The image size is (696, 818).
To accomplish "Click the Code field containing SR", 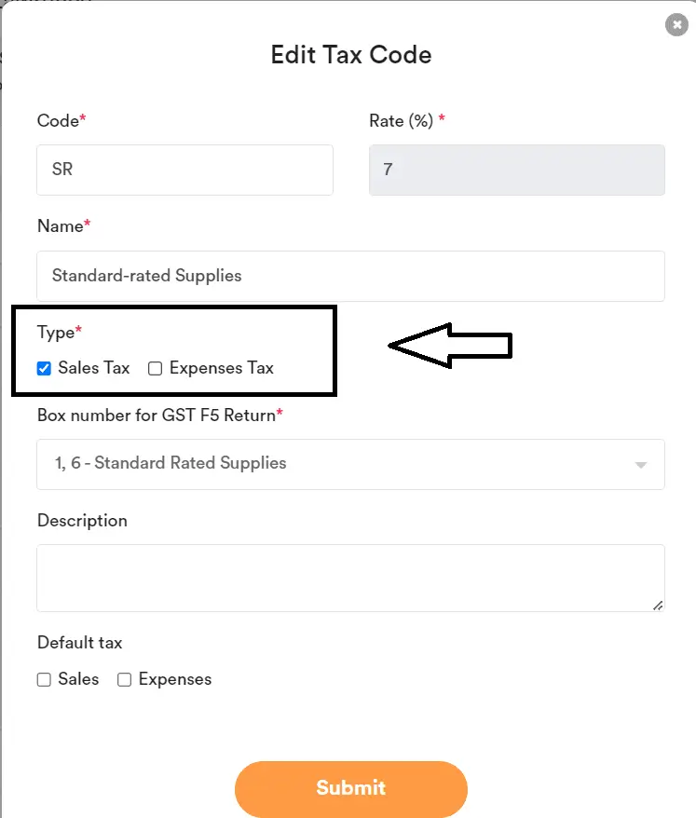I will (184, 170).
